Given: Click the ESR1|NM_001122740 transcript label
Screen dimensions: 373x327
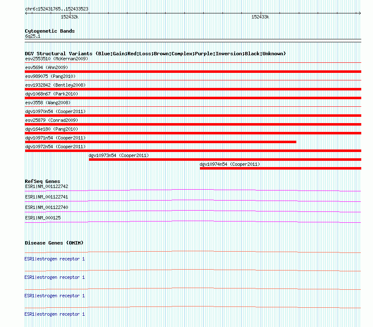Looking at the screenshot, I should pos(47,208).
